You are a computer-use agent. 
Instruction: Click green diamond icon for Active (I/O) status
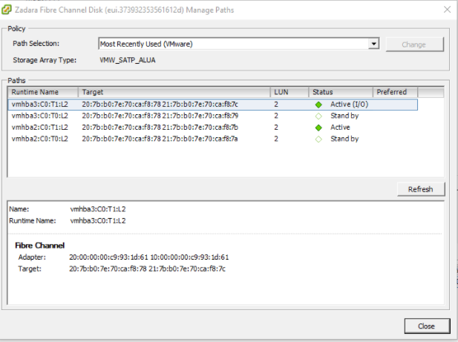(318, 105)
